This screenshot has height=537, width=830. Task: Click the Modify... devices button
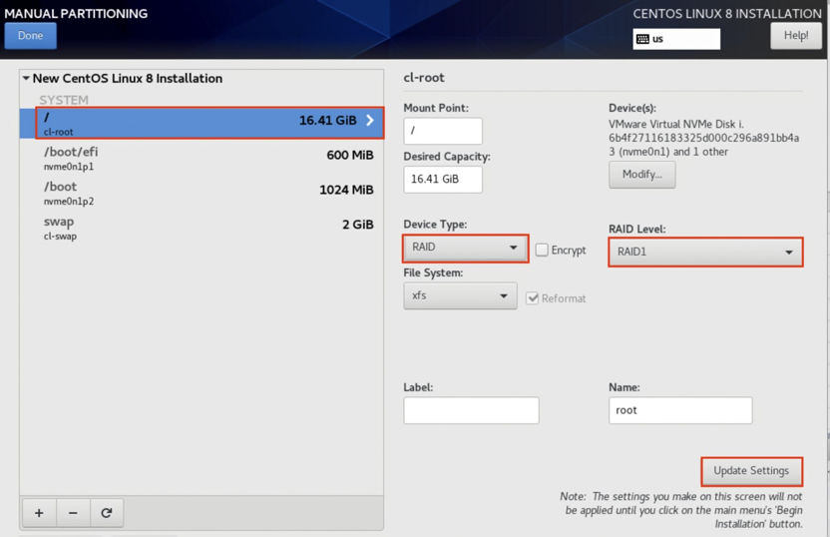click(x=642, y=175)
